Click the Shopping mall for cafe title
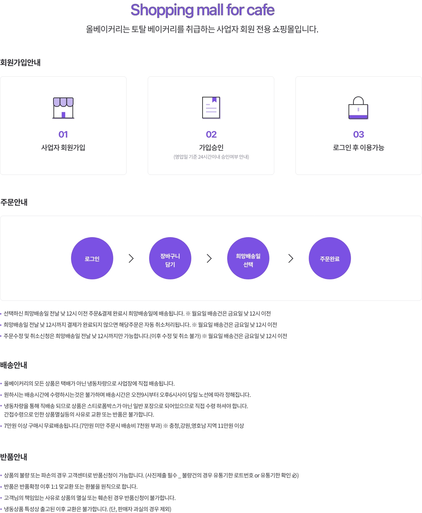 (202, 10)
